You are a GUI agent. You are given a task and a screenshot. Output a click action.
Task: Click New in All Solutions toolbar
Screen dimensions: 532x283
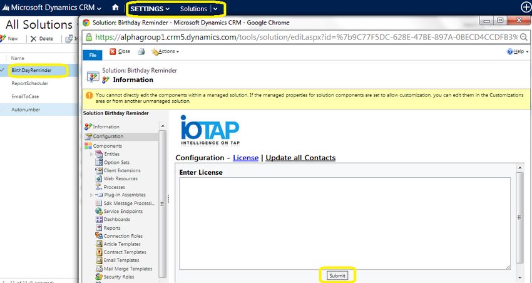[9, 39]
